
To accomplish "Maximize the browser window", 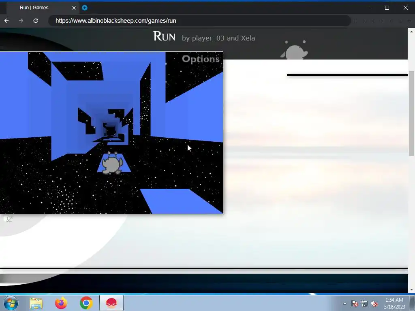I will pos(387,8).
